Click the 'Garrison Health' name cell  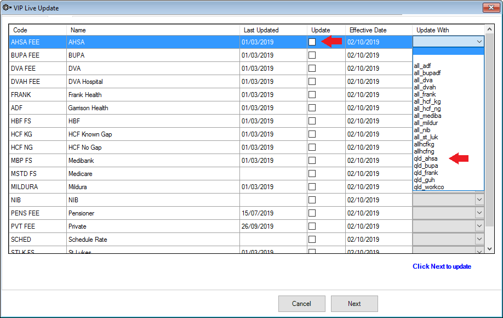tap(153, 108)
